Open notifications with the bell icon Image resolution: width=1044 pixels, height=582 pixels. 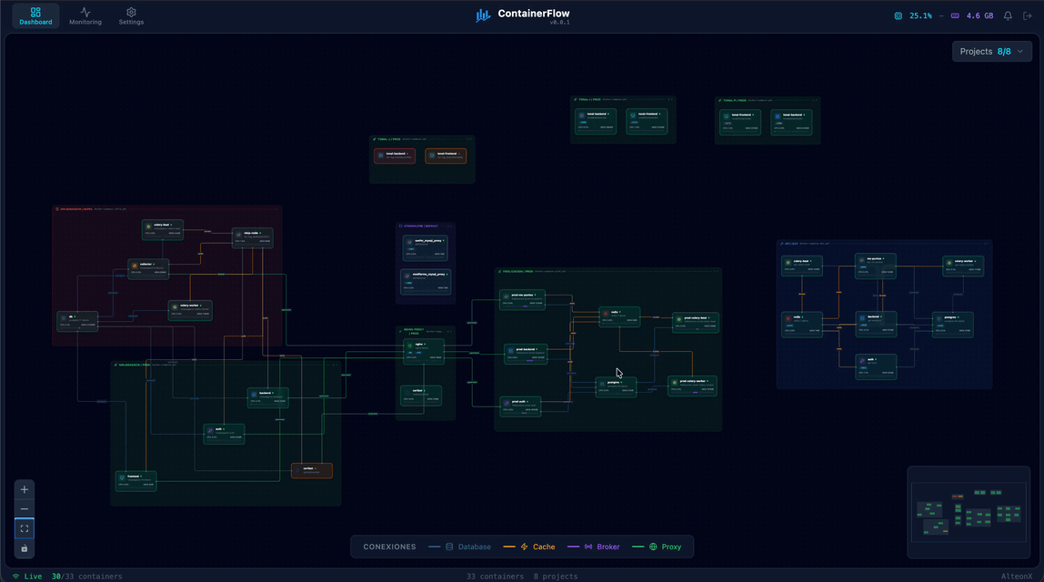point(1008,16)
